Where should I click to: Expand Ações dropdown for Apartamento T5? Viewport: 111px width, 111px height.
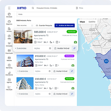(x=43, y=48)
